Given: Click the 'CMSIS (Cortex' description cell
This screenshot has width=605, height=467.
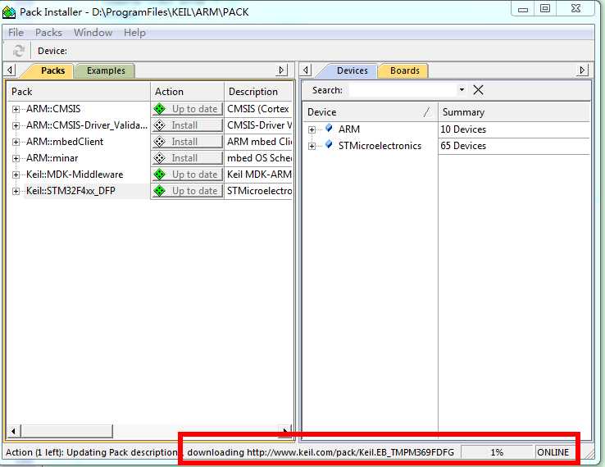Looking at the screenshot, I should tap(257, 109).
